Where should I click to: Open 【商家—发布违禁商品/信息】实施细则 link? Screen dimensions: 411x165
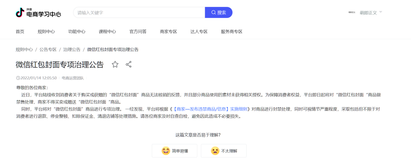(210, 109)
